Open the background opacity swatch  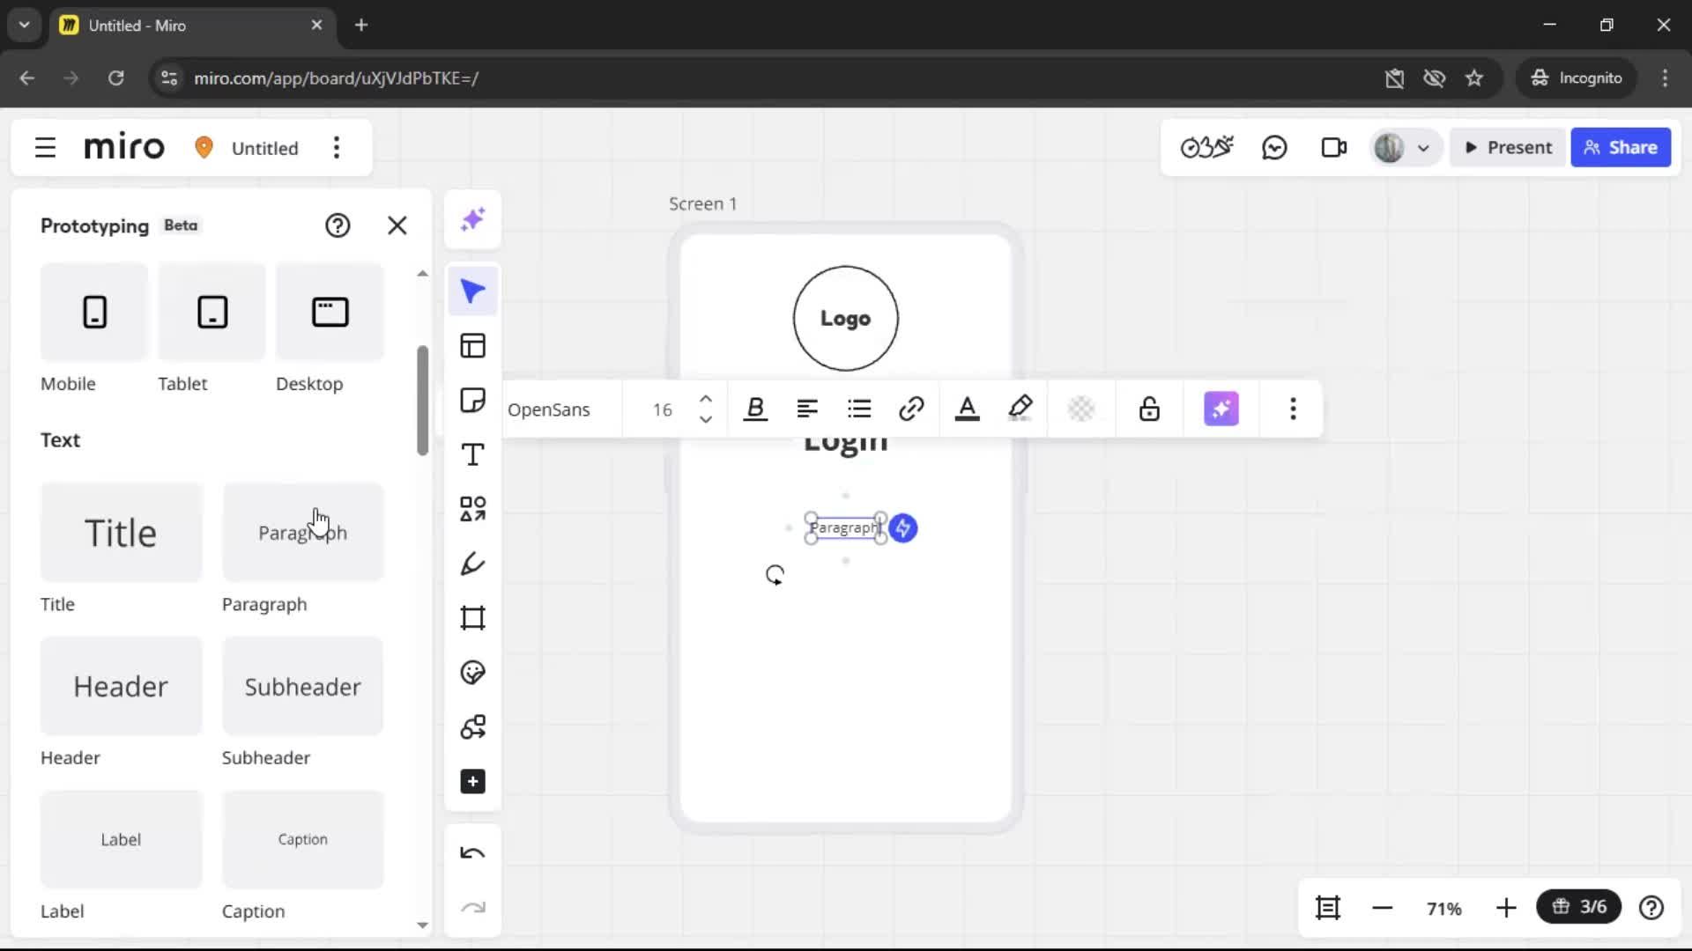1081,409
